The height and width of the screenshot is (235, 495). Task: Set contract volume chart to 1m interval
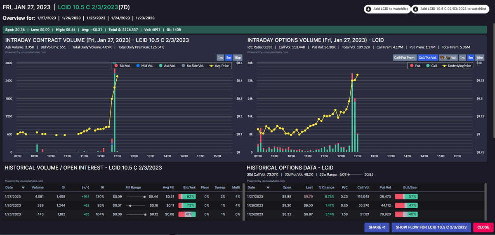coord(221,58)
